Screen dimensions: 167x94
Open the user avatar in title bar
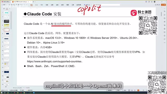click(155, 2)
